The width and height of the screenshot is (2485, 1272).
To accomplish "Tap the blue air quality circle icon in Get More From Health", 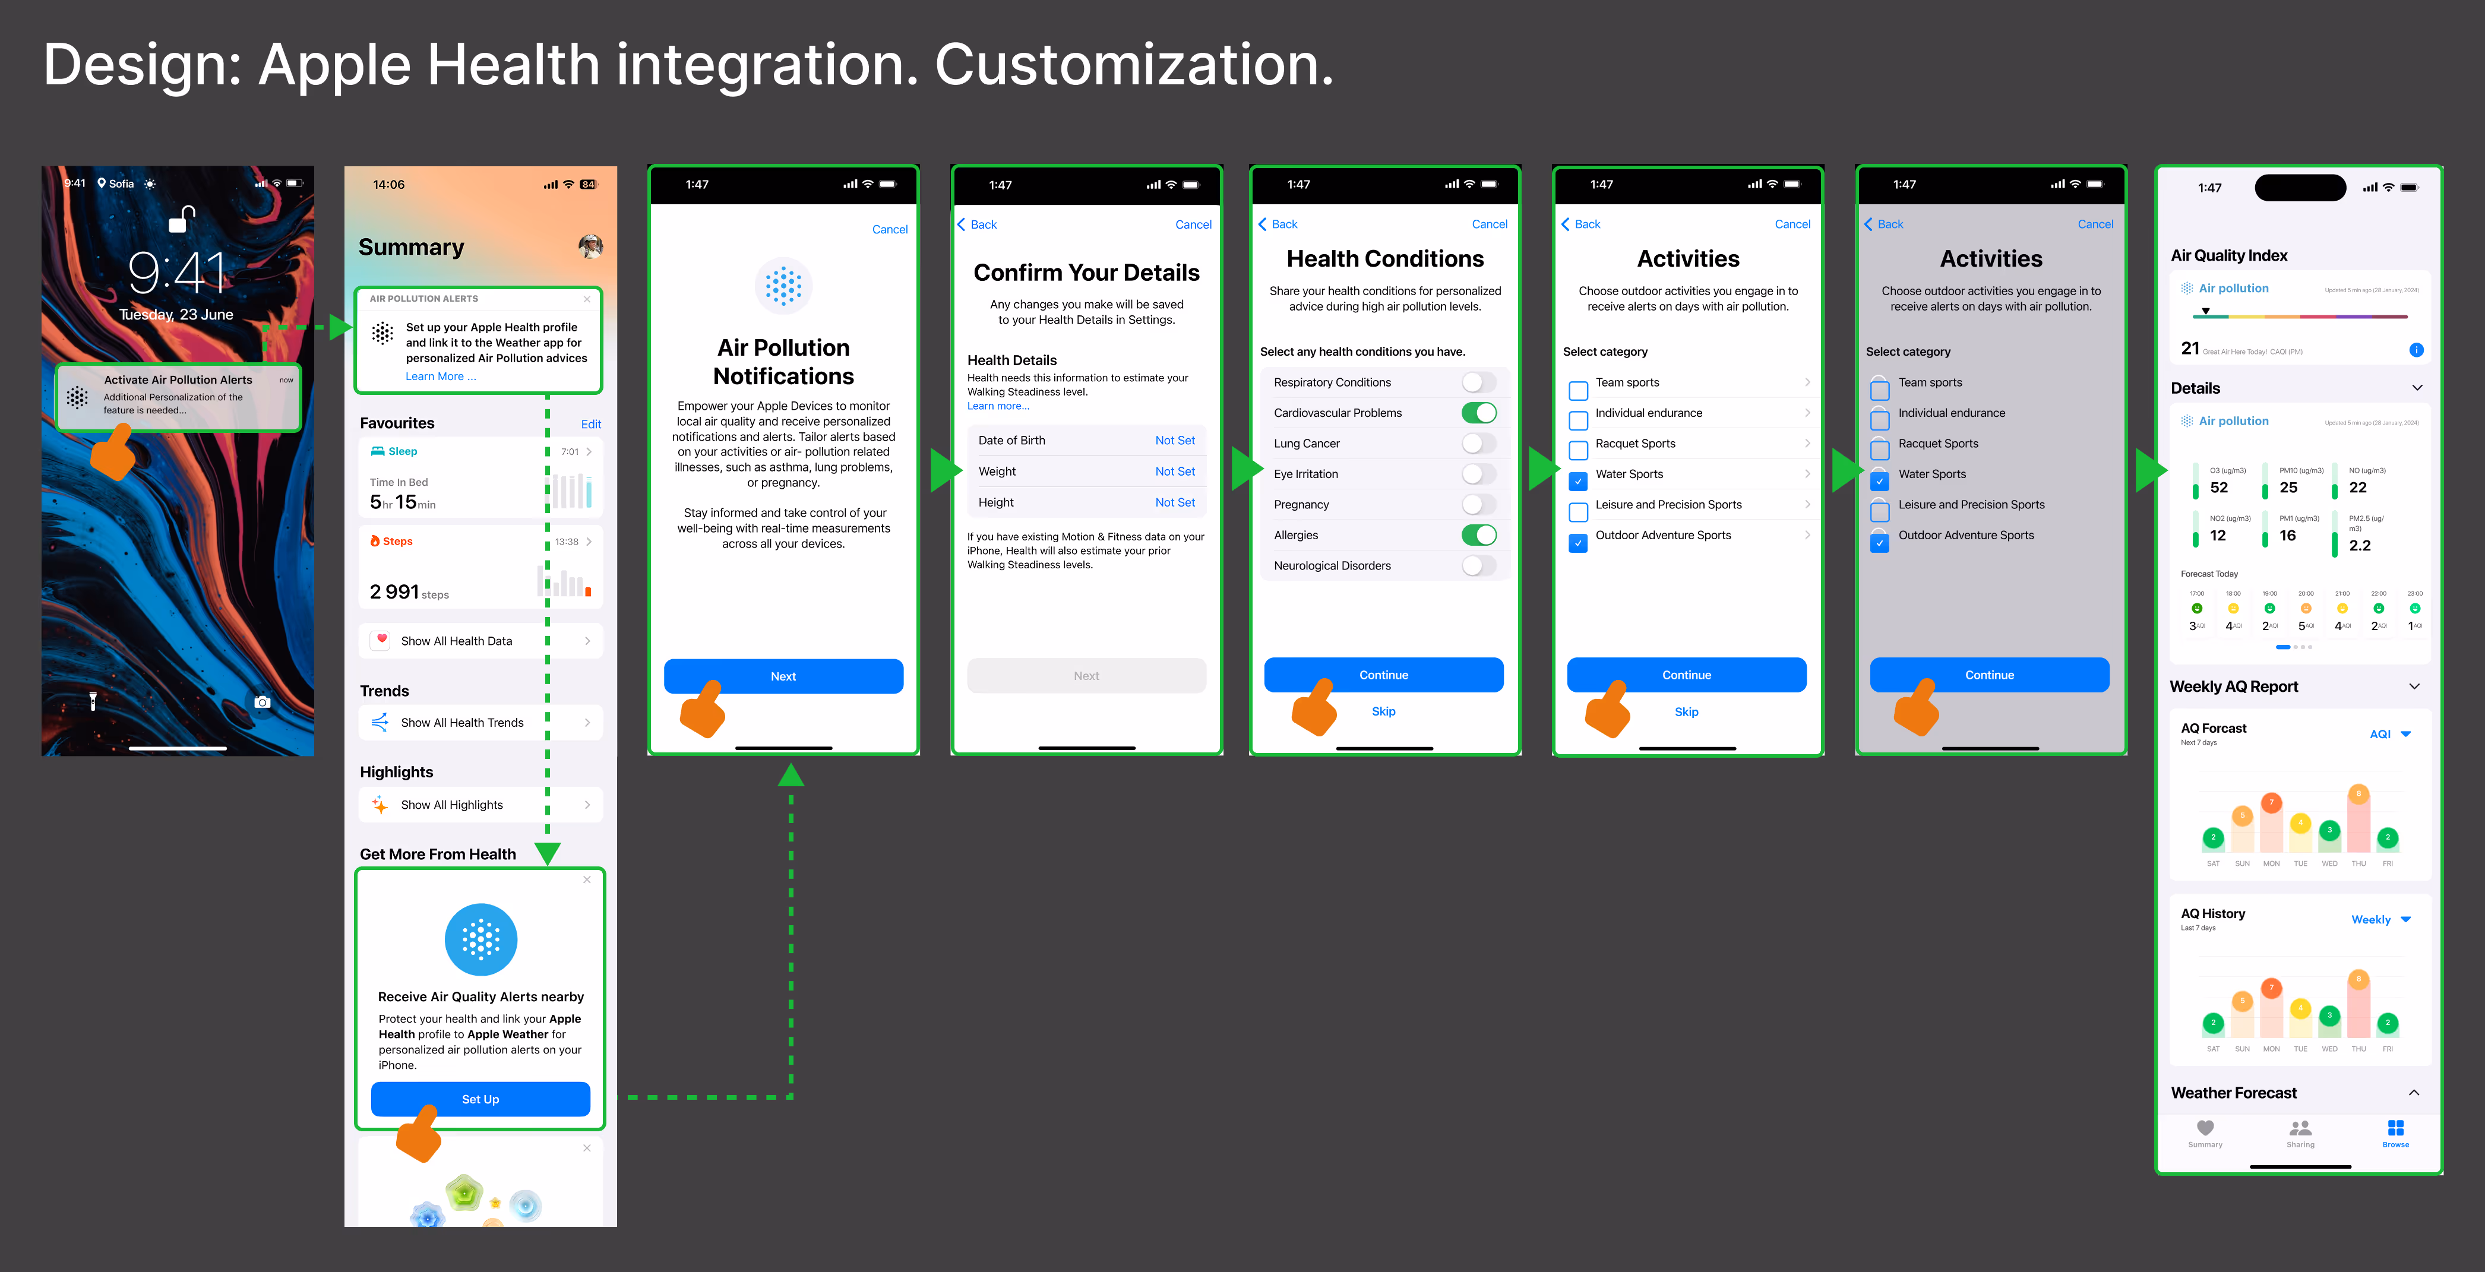I will [480, 939].
